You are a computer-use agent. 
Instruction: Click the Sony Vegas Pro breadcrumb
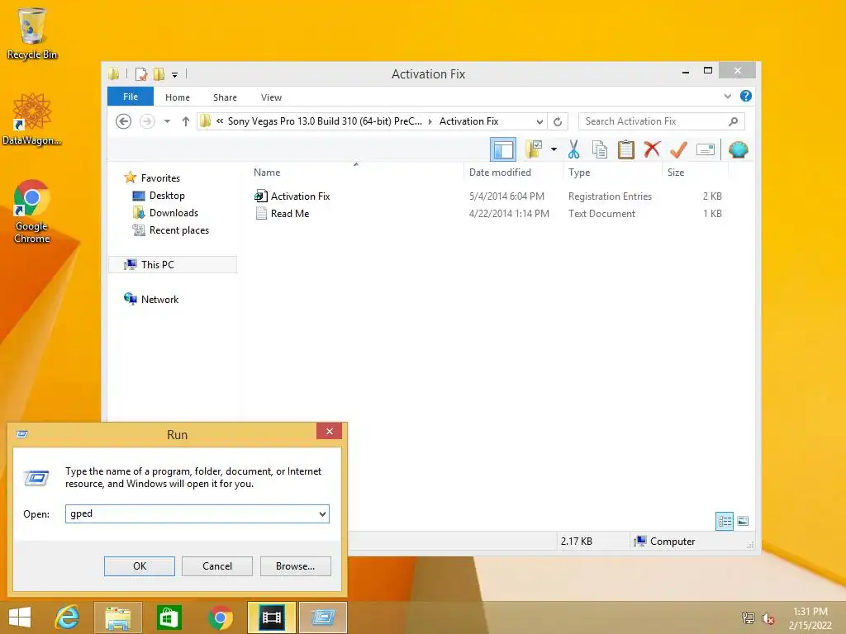[325, 121]
